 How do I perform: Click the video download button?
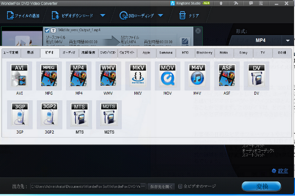(x=72, y=16)
